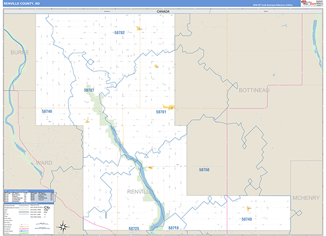Click the compass rose icon
Screen dimensions: 326x236
[63, 227]
